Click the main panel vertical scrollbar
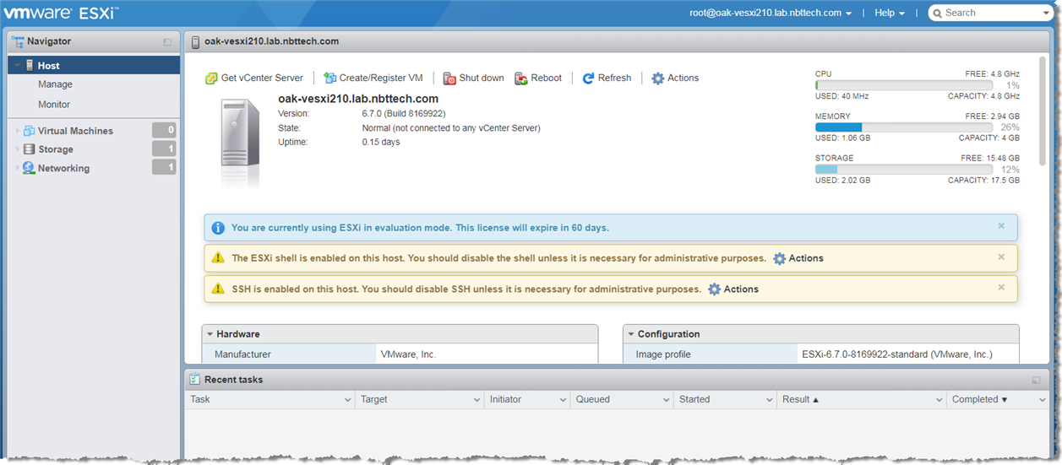1062x465 pixels. click(x=1042, y=110)
